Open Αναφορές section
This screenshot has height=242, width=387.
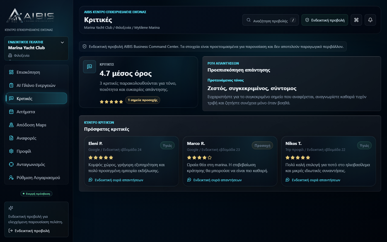coord(36,138)
